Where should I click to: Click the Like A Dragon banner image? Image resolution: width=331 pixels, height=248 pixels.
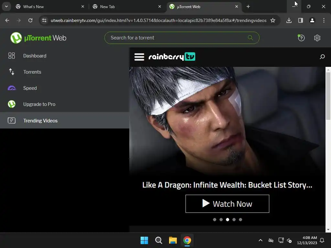227,121
